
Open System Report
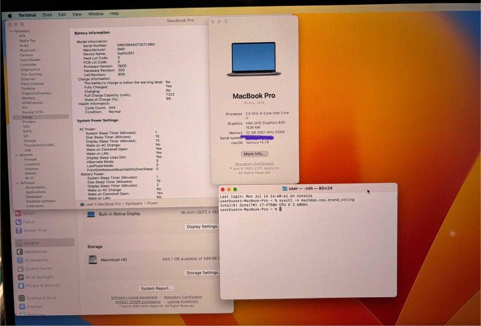[156, 289]
